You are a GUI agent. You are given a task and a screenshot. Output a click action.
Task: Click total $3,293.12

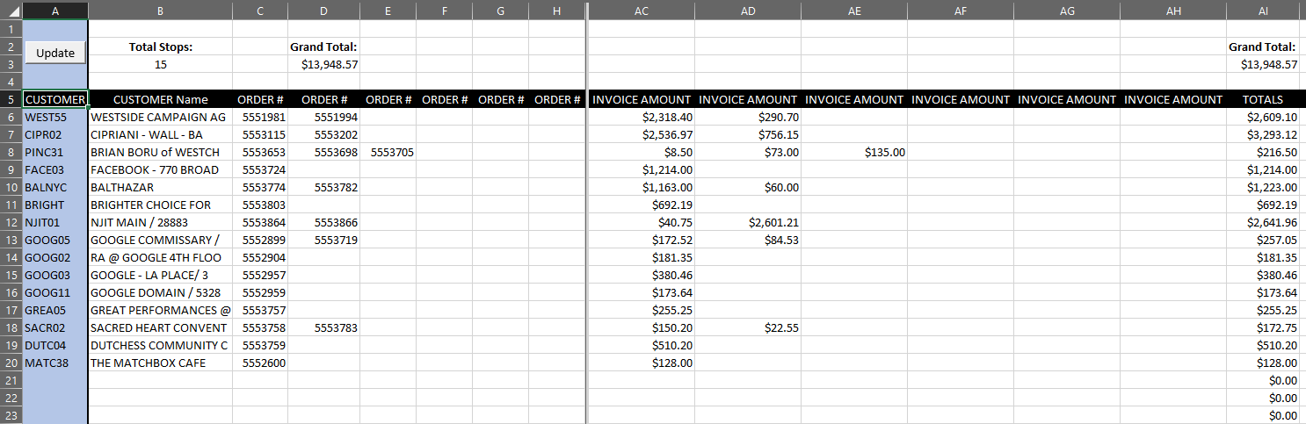[1272, 134]
